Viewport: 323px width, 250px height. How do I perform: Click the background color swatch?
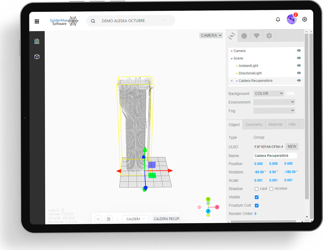(291, 94)
